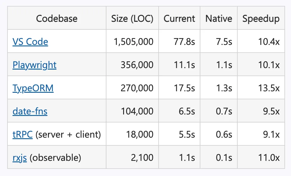Click the 0.7s native time cell

(x=219, y=111)
